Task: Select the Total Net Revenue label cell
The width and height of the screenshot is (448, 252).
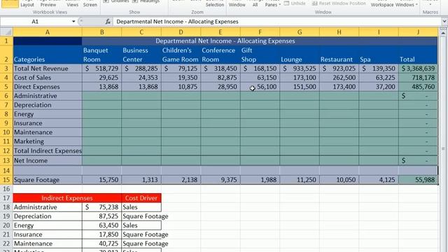Action: [48, 69]
